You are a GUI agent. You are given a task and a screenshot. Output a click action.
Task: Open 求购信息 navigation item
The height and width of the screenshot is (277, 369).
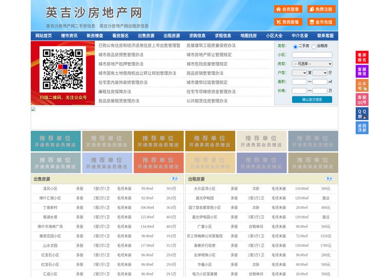(197, 36)
